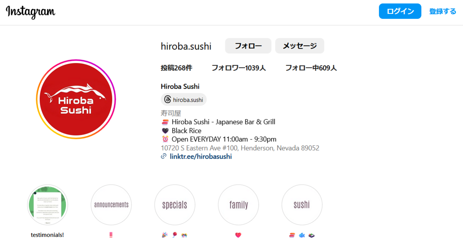Screen dimensions: 463x245
Task: Click the Instagram logo
Action: click(30, 12)
